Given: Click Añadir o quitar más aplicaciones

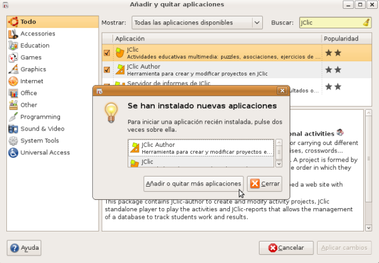Looking at the screenshot, I should click(193, 184).
